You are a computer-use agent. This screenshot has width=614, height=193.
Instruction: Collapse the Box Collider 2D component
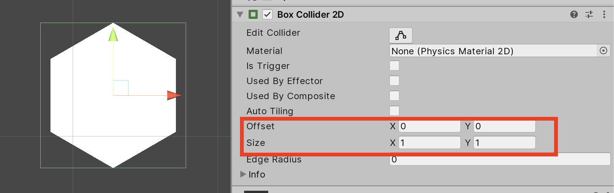240,15
